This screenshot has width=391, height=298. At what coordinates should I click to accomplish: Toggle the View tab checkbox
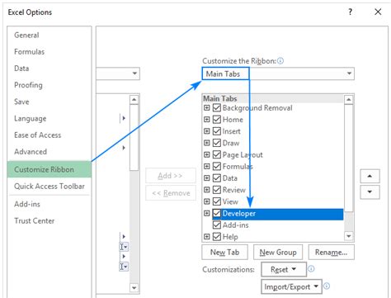click(217, 201)
